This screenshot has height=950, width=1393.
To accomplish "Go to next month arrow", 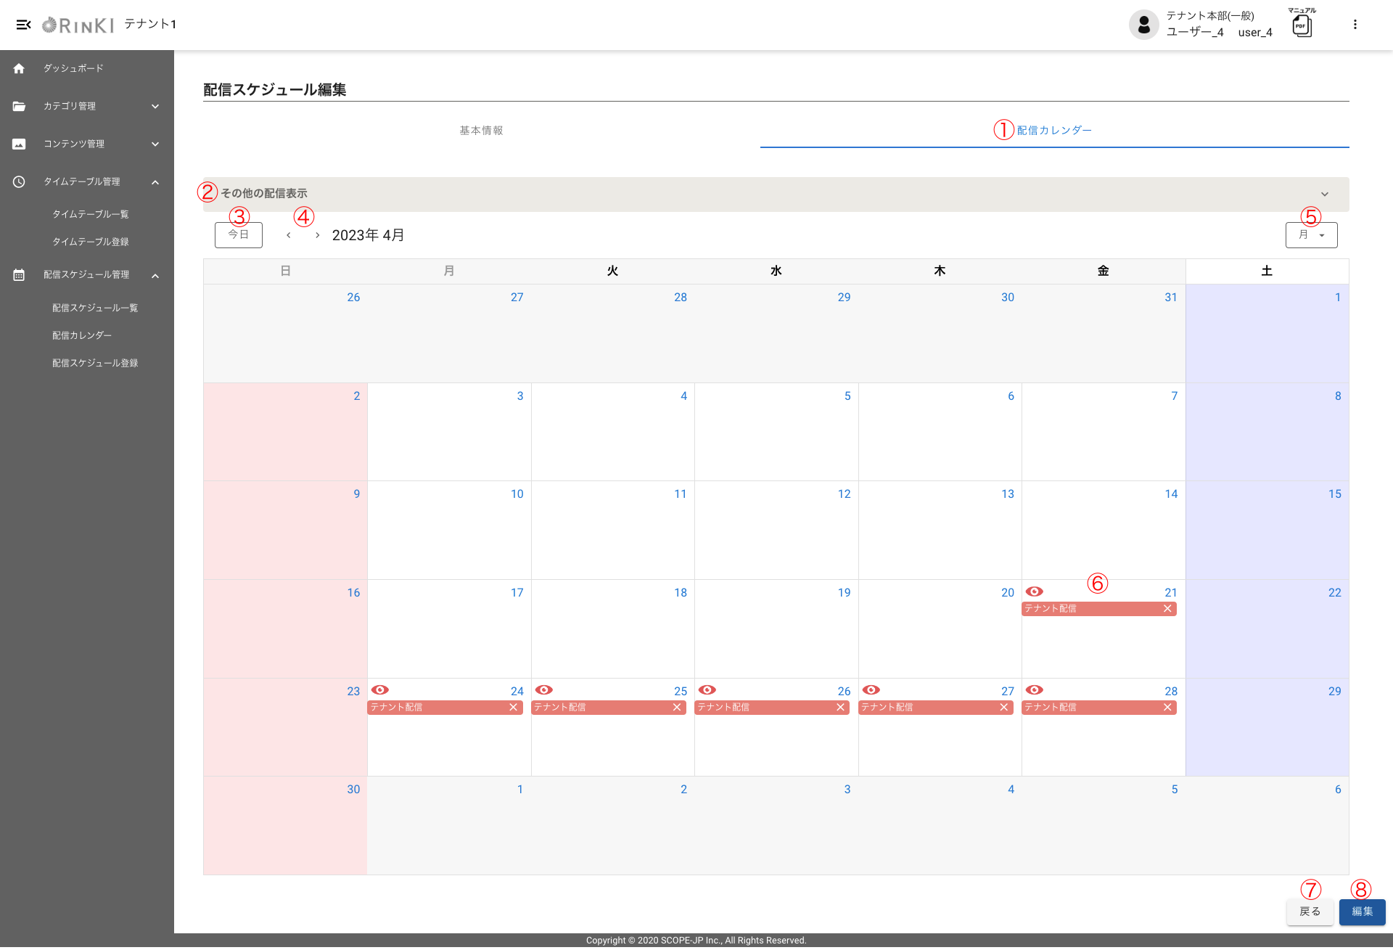I will click(317, 235).
